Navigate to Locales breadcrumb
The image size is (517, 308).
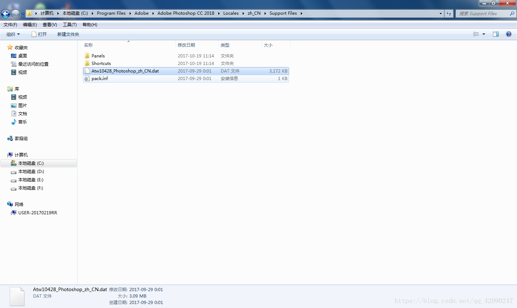click(x=231, y=13)
